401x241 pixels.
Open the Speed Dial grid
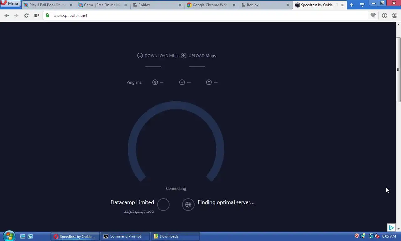pyautogui.click(x=36, y=15)
